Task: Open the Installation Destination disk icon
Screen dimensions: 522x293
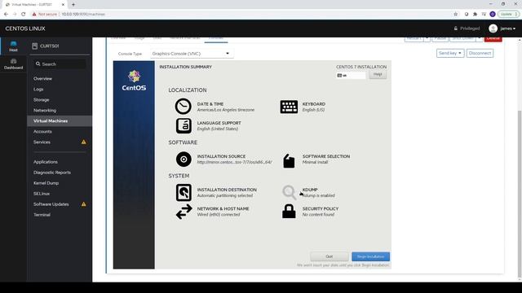Action: (x=184, y=192)
